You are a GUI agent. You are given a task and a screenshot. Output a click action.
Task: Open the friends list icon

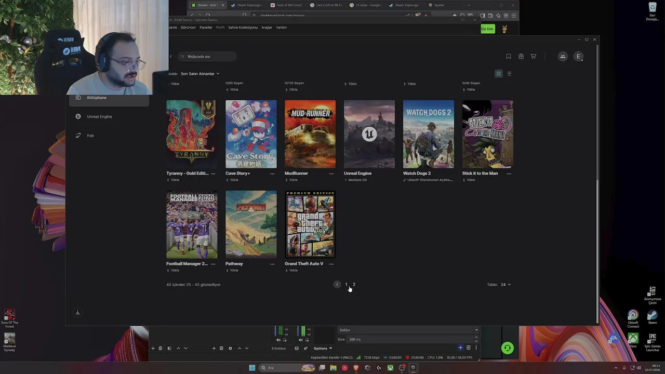point(563,57)
